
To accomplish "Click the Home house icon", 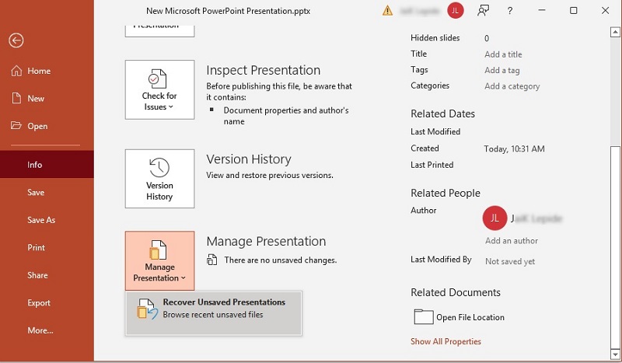I will (x=16, y=71).
